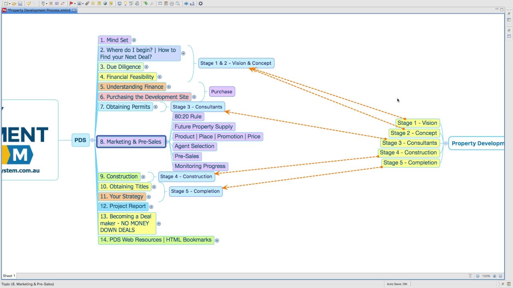
Task: Click the green drill-down arrow icon
Action: point(145,3)
